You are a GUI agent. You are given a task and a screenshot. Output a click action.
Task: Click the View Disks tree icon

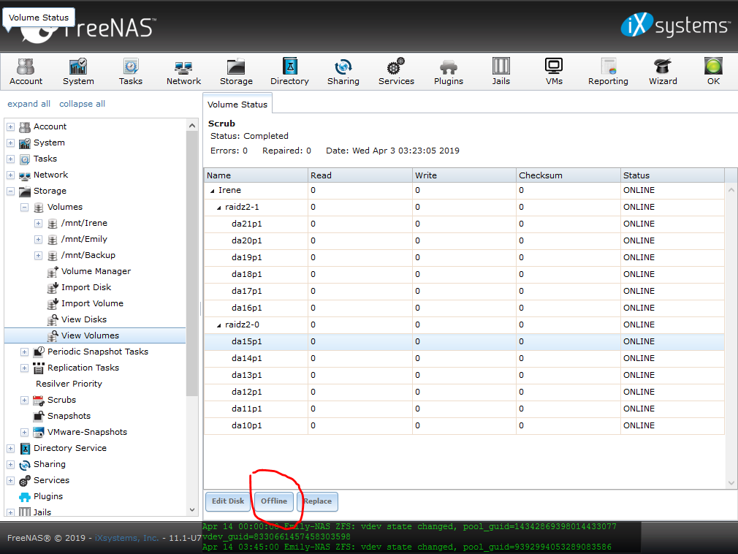click(x=53, y=319)
